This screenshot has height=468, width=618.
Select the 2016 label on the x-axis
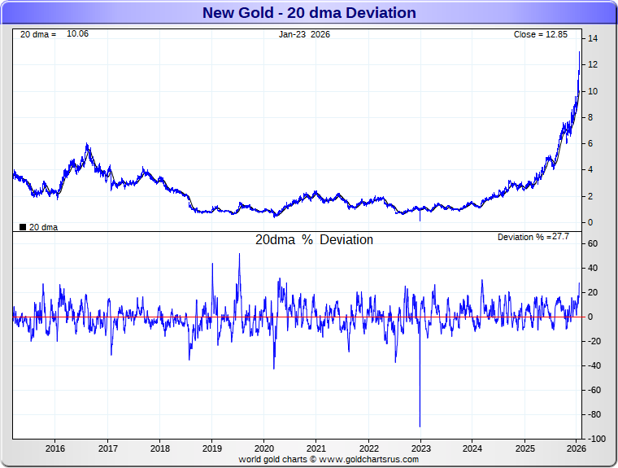pyautogui.click(x=55, y=448)
